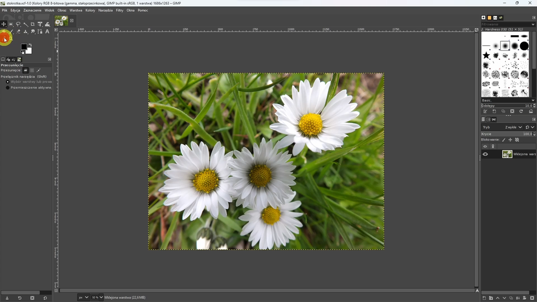Click the Krycie opacity slider
Viewport: 537px width, 302px height.
[503, 134]
